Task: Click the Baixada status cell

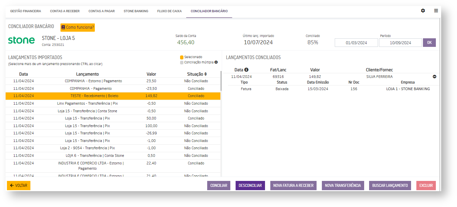Action: [282, 89]
